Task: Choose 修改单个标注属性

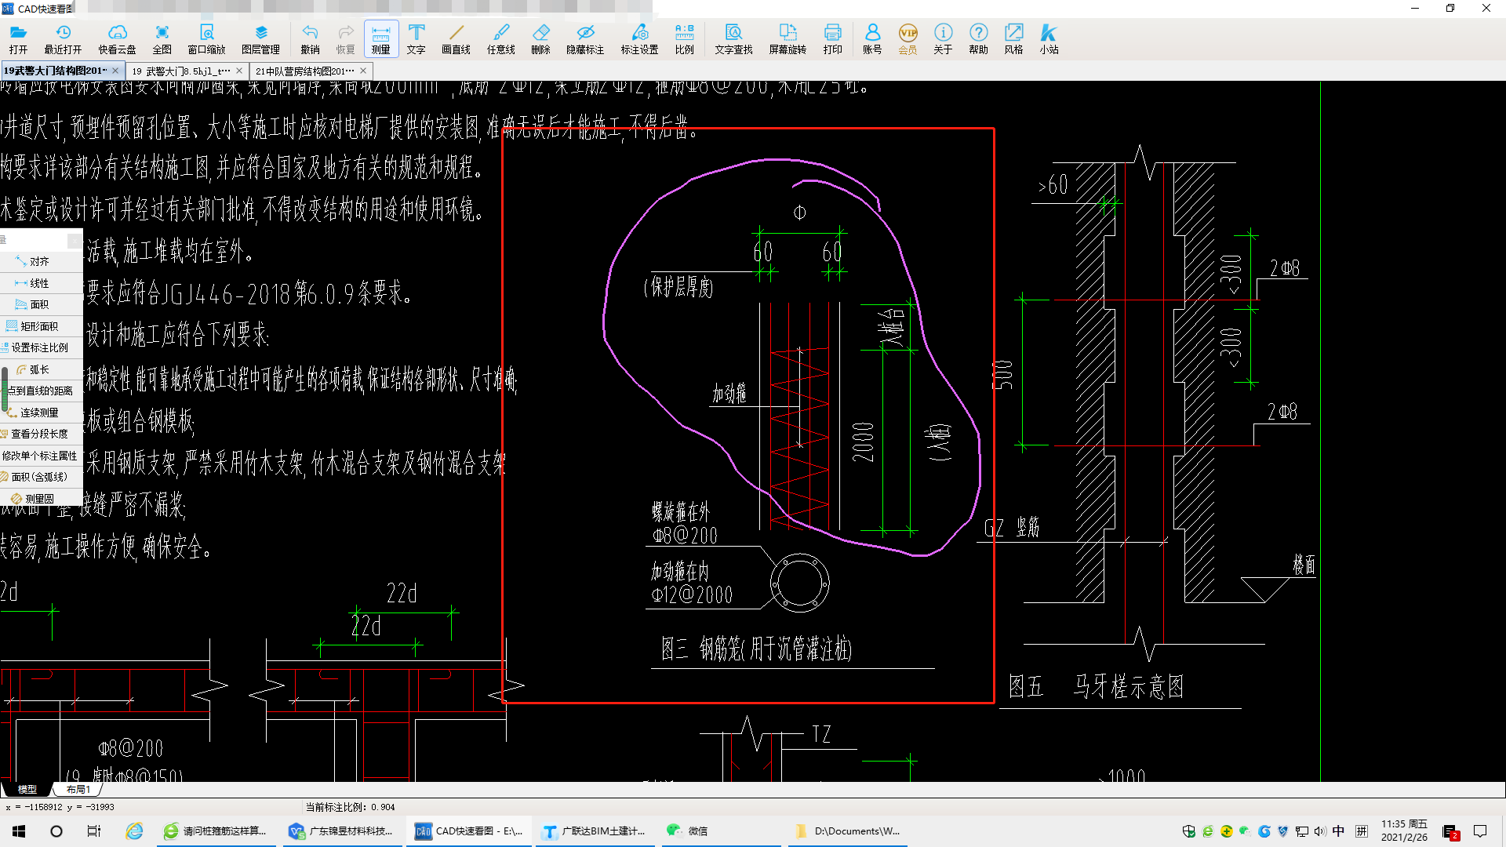Action: (x=41, y=456)
